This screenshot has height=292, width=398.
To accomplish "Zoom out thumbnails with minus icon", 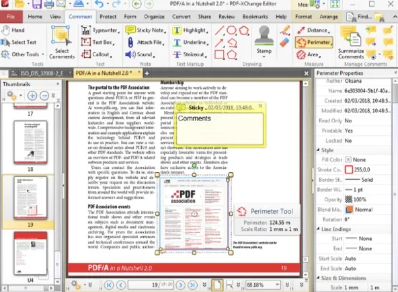I will click(x=44, y=96).
